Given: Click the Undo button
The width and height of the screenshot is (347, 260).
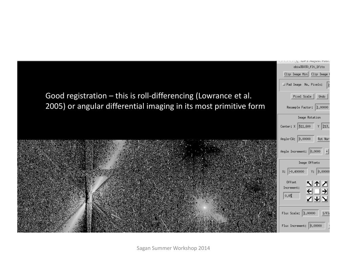Looking at the screenshot, I should [322, 96].
